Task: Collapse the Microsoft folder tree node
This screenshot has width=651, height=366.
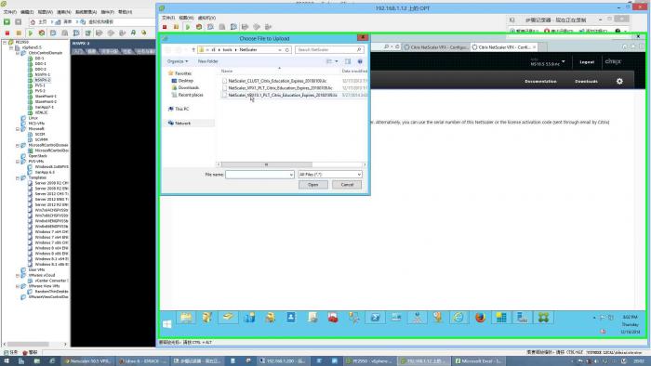Action: coord(18,129)
